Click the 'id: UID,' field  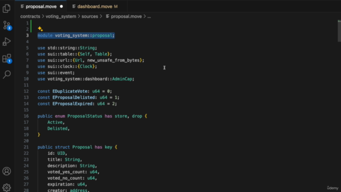57,153
